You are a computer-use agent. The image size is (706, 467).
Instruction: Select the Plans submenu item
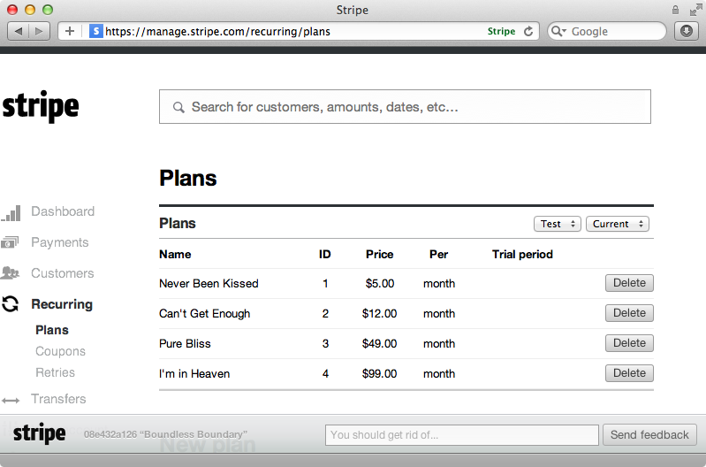pyautogui.click(x=52, y=330)
